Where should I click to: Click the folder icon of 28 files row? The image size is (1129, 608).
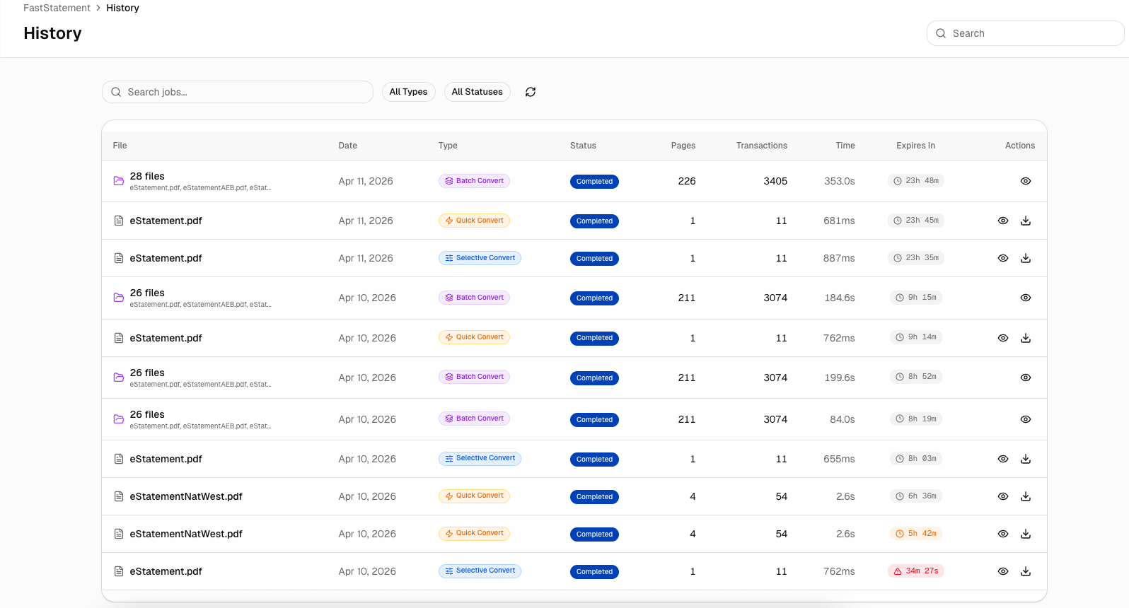pyautogui.click(x=119, y=181)
